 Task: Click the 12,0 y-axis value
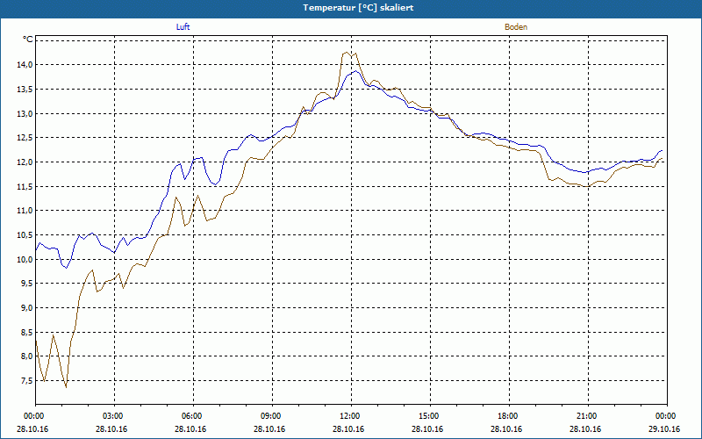point(25,162)
